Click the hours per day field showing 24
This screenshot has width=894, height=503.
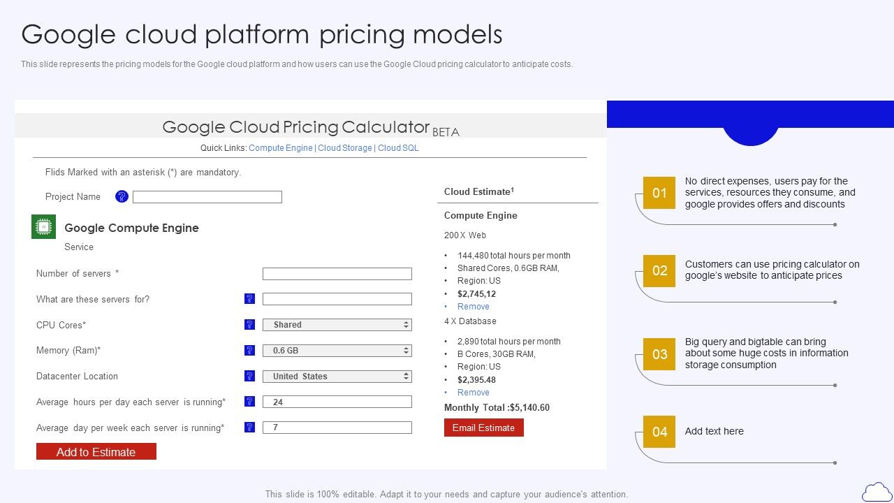(x=337, y=402)
